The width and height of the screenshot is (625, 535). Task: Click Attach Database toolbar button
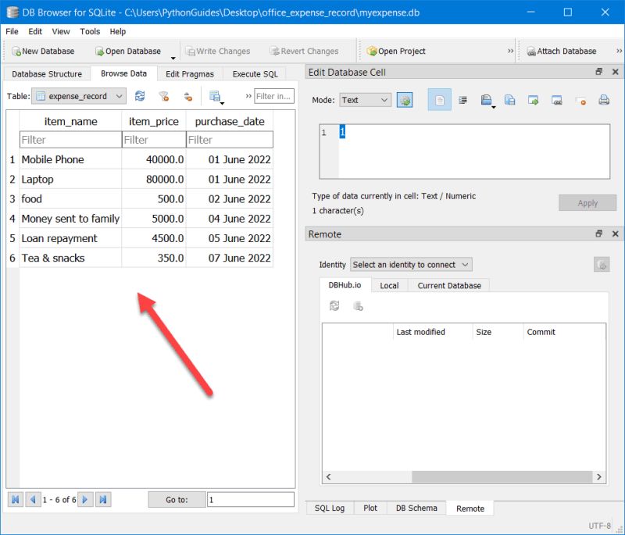pos(561,51)
